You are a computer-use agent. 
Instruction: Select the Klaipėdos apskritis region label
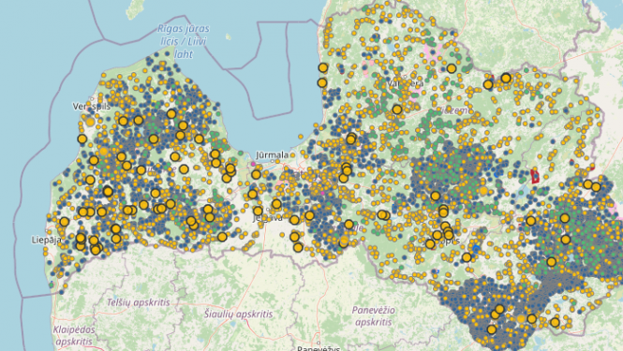point(74,335)
